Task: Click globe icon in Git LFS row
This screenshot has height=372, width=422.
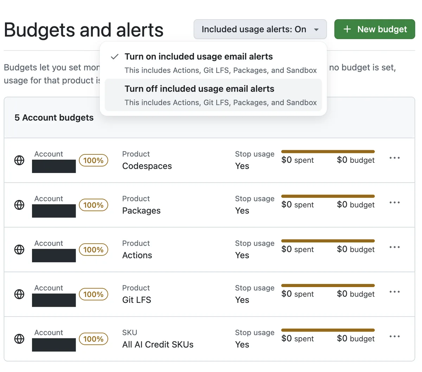Action: (x=19, y=294)
